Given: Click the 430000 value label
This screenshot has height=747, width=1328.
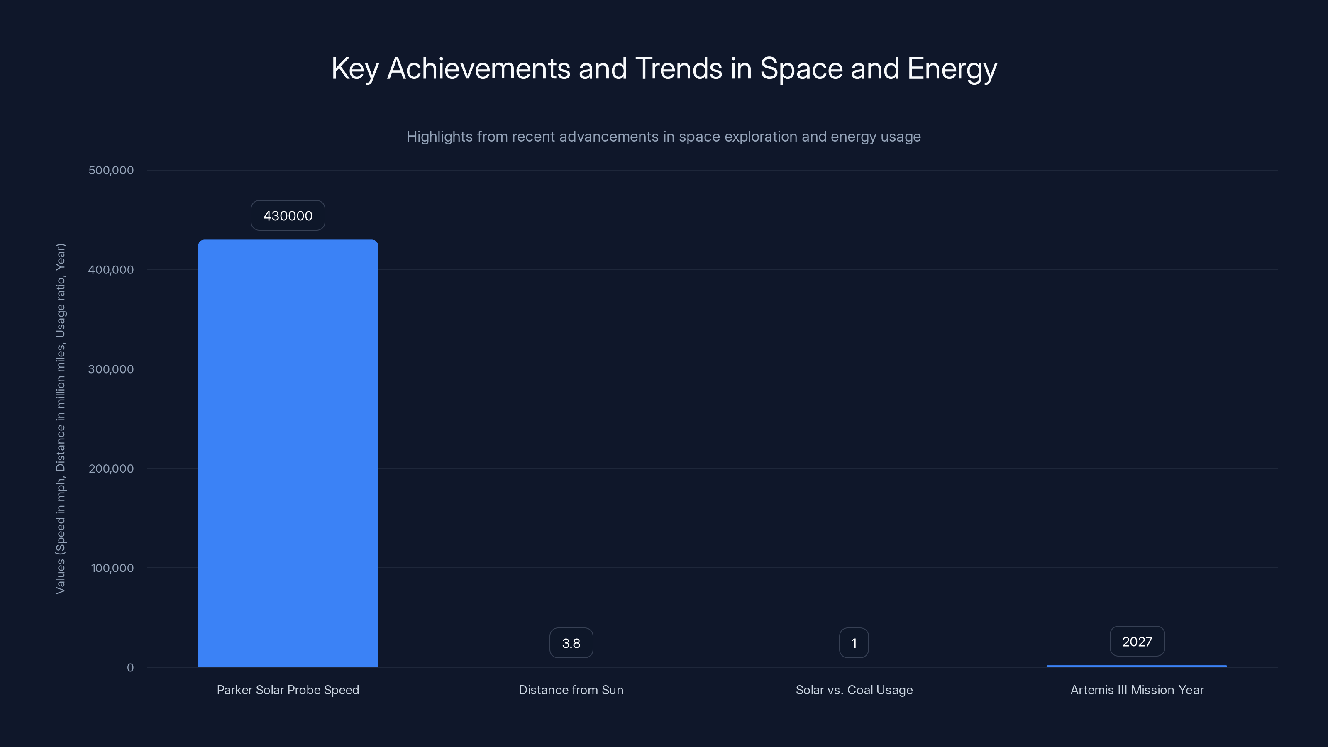Looking at the screenshot, I should click(x=288, y=215).
